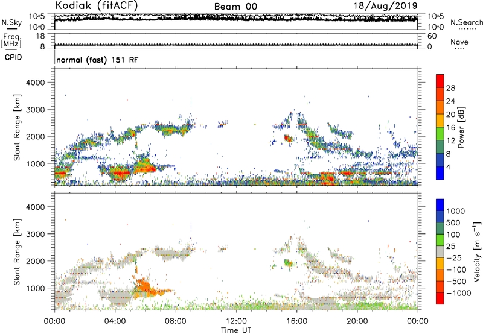Click the "-25" value on Velocity scale
Viewport: 483px width, 334px height.
tap(454, 258)
